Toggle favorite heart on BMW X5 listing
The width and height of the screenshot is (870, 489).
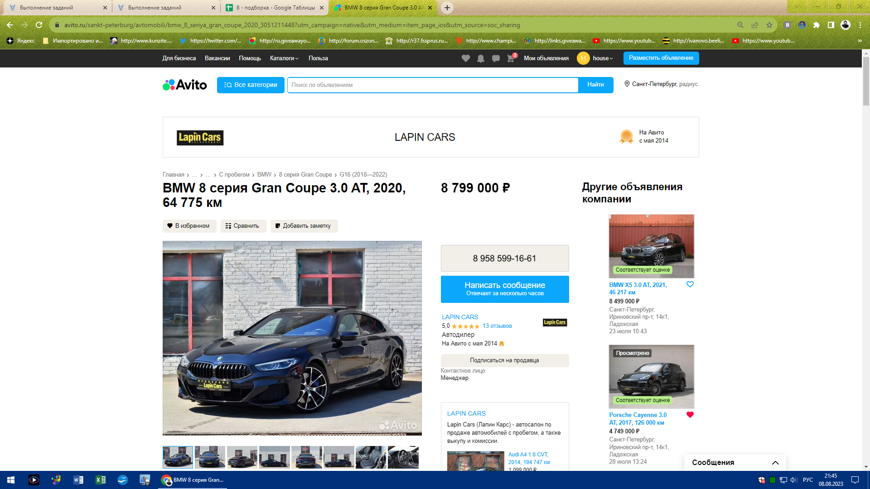pos(690,284)
